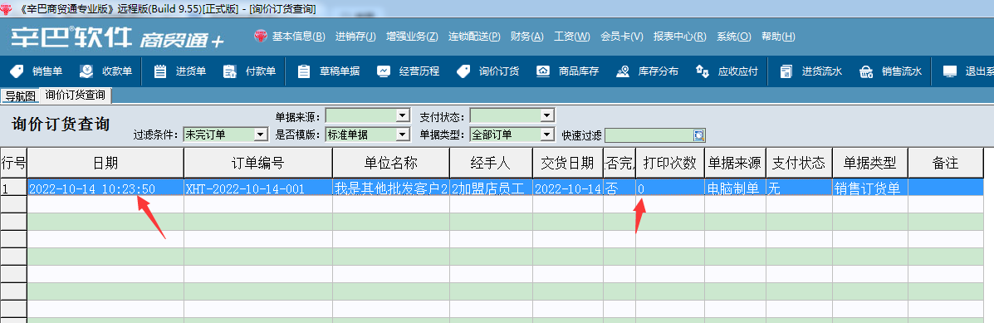Click the payment status cell 无

coord(800,188)
